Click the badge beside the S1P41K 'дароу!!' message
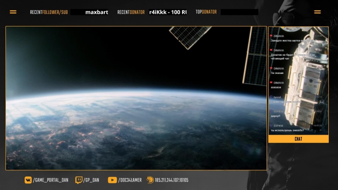 271,111
